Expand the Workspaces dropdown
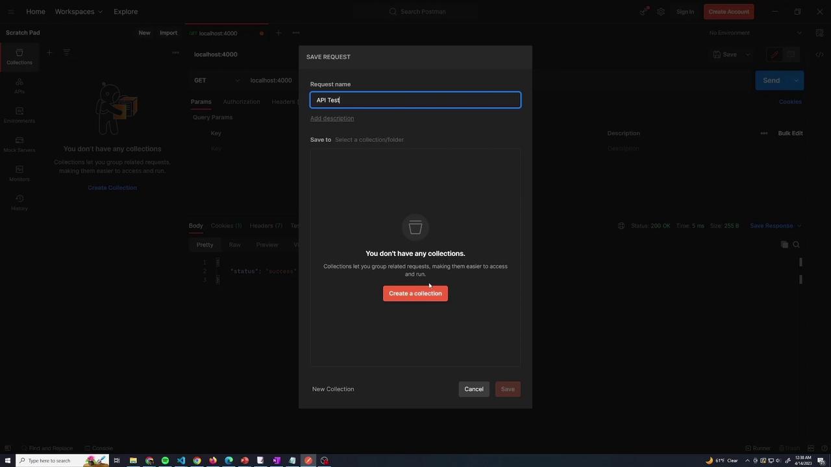 pyautogui.click(x=79, y=12)
